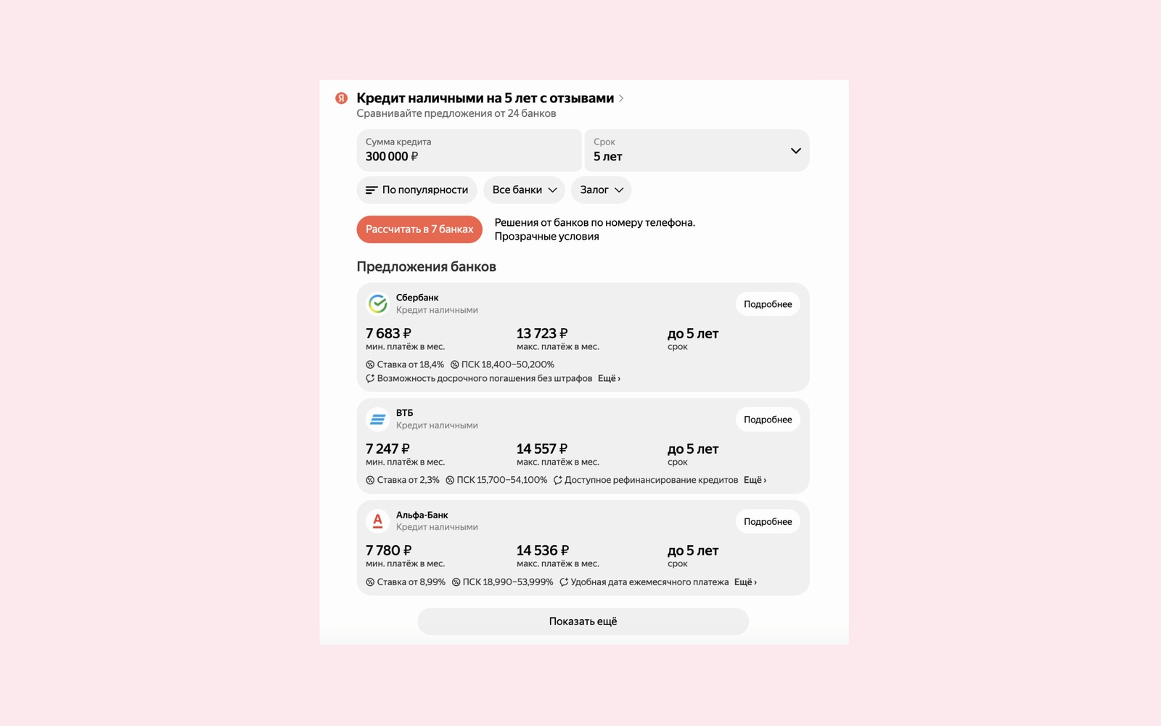
Task: Click the Sberbank logo icon
Action: coord(377,303)
